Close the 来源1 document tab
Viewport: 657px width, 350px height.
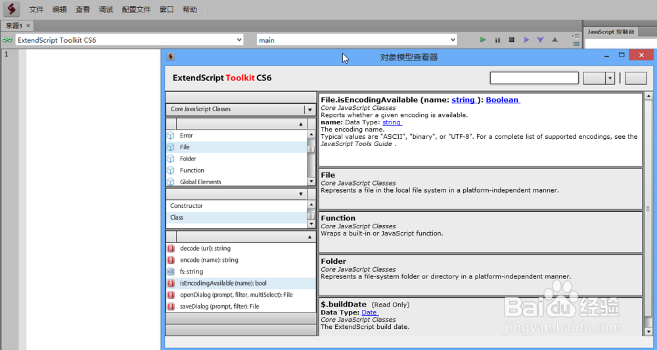(28, 26)
